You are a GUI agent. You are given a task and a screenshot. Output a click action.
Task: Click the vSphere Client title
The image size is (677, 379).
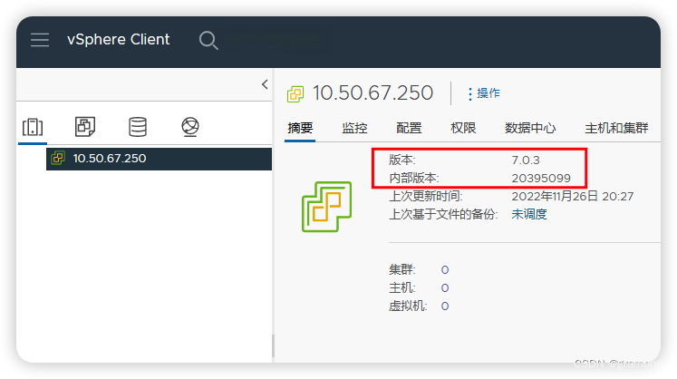click(x=119, y=40)
